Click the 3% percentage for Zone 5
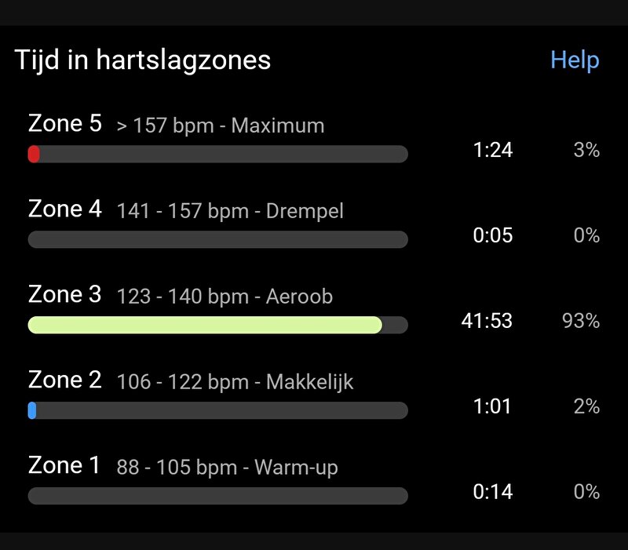628x550 pixels. tap(586, 150)
